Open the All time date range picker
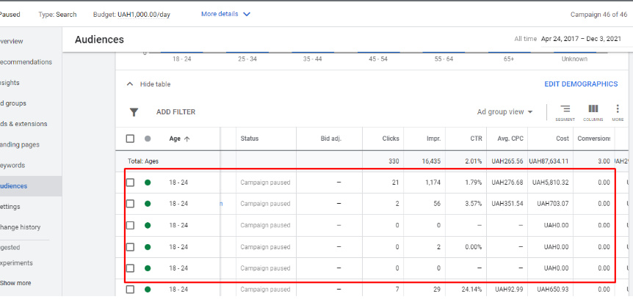This screenshot has width=633, height=302. [564, 40]
